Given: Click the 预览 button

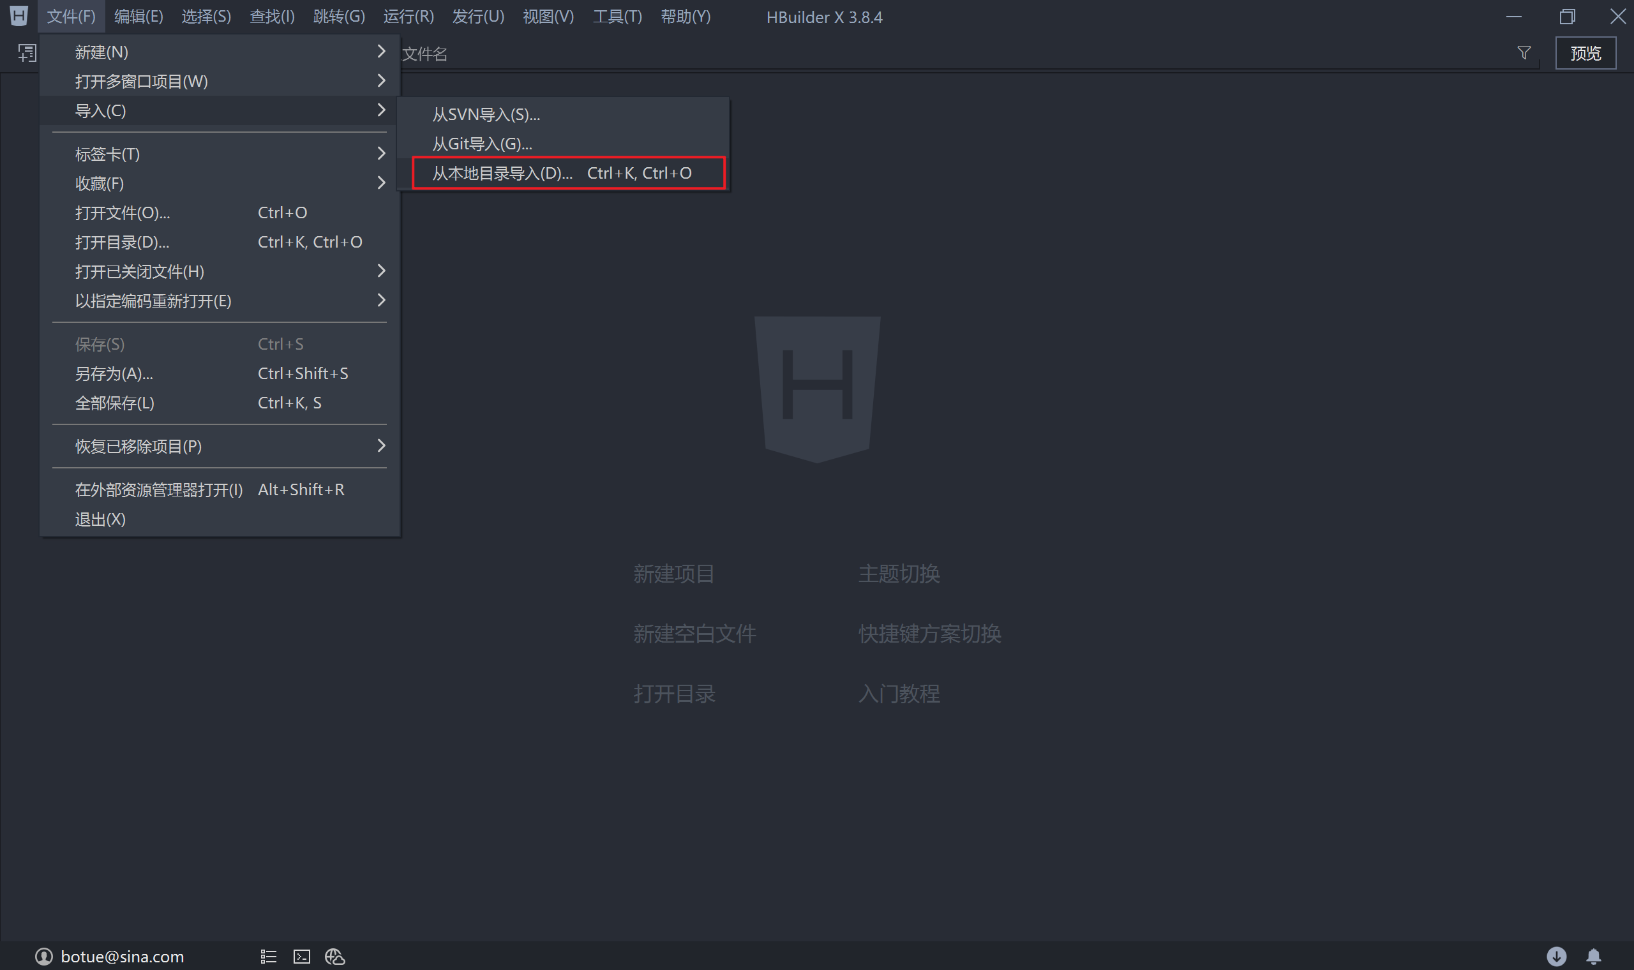Looking at the screenshot, I should (x=1585, y=53).
